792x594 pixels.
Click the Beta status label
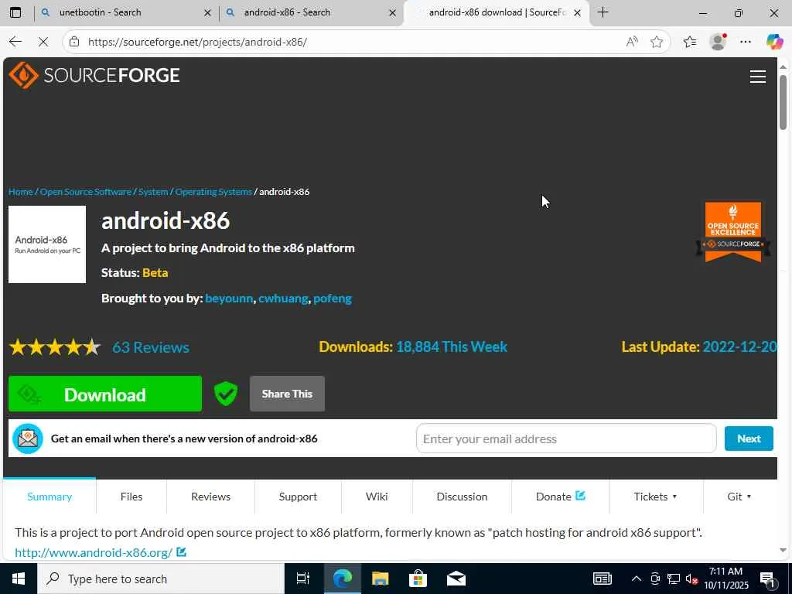coord(155,273)
